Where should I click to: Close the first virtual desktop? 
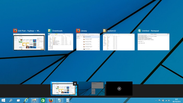[75, 84]
